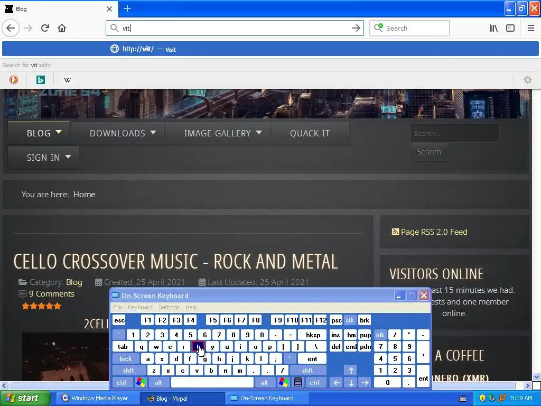Click the tab key on On-Screen Keyboard

(123, 347)
